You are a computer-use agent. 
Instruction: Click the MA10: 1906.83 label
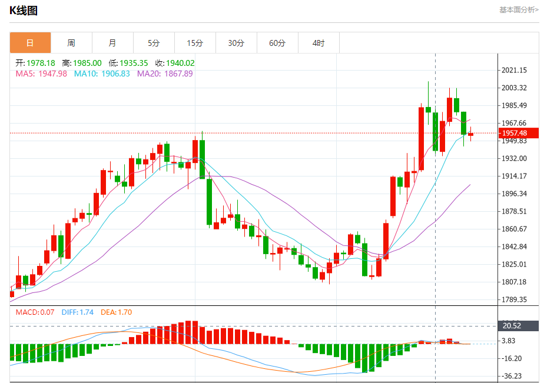pyautogui.click(x=102, y=74)
